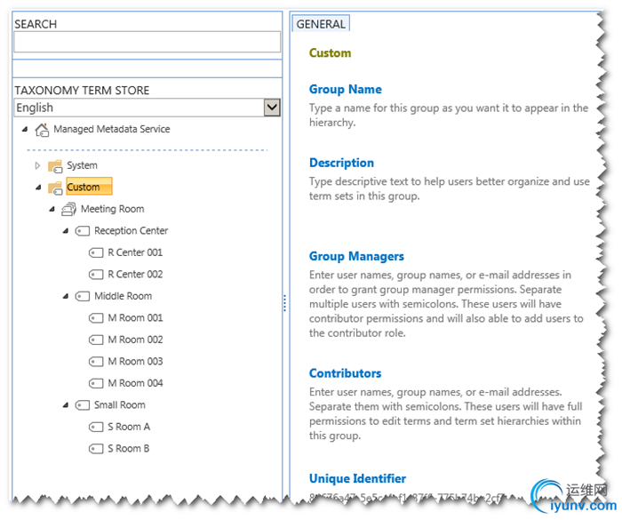Select the Meeting Room term set
The width and height of the screenshot is (622, 520).
[x=113, y=209]
